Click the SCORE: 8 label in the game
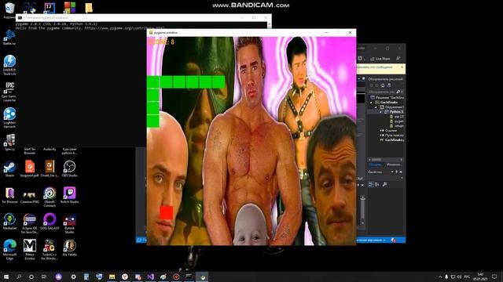 161,42
